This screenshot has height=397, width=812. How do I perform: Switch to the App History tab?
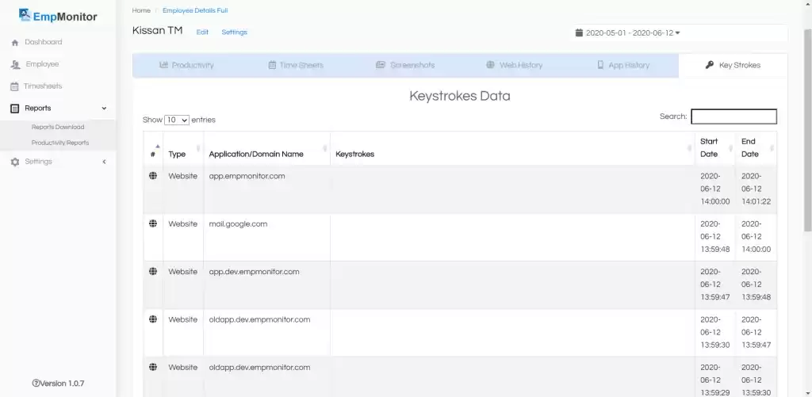coord(623,65)
